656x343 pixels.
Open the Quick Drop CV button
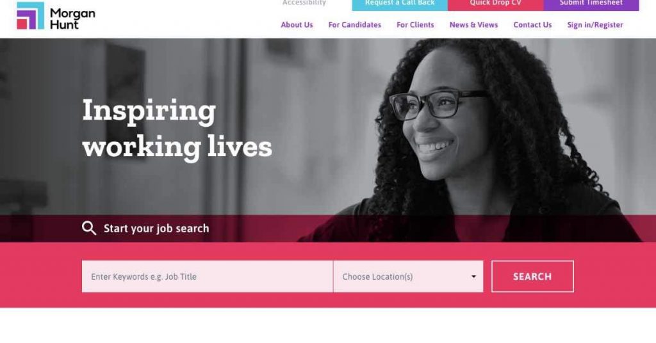click(x=495, y=4)
